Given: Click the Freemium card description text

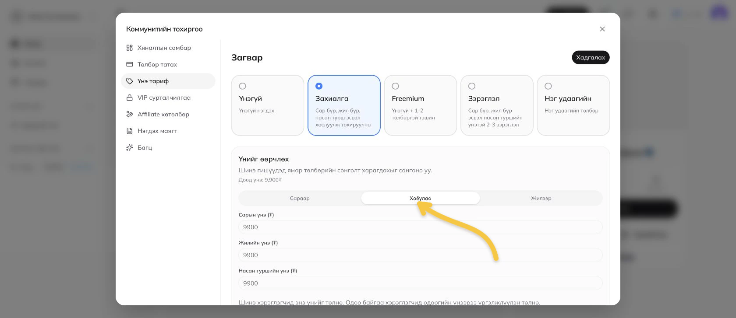Looking at the screenshot, I should tap(413, 114).
